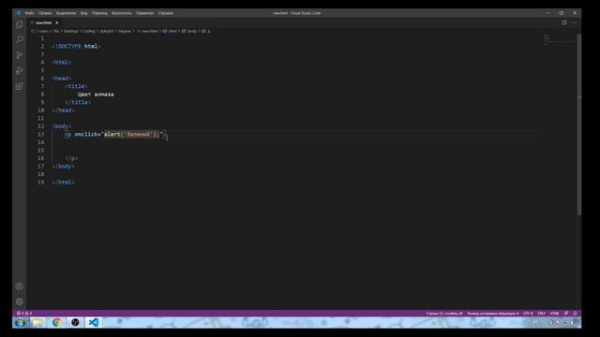Click line number 14 in the gutter
The width and height of the screenshot is (600, 337).
click(41, 142)
